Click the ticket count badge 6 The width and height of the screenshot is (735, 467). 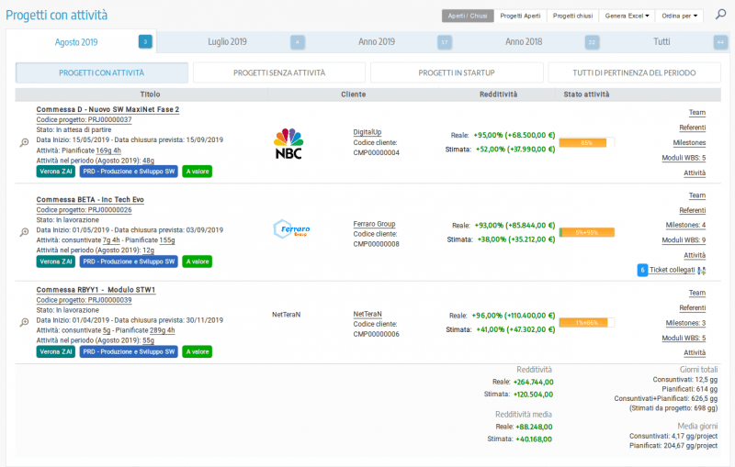(642, 270)
